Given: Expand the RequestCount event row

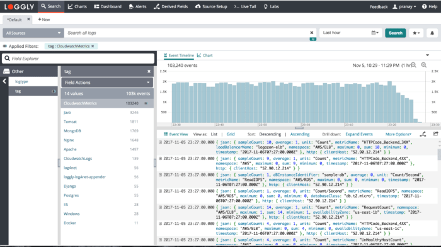Looking at the screenshot, I should coord(160,207).
